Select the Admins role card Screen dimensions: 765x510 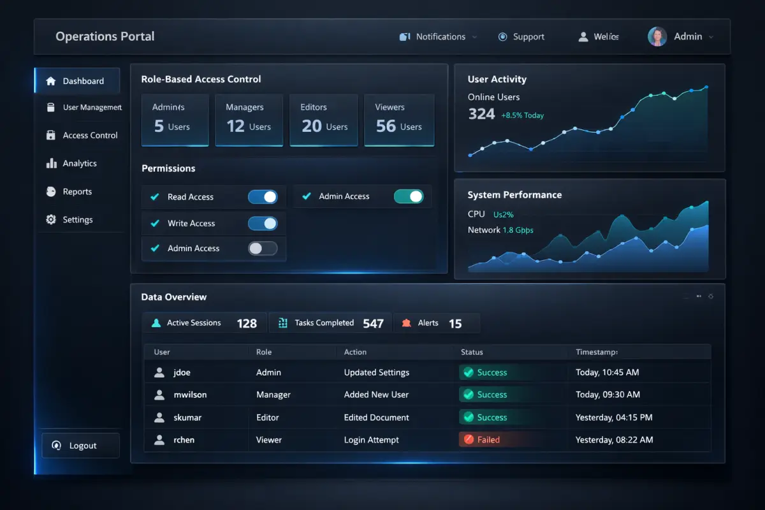pos(175,120)
